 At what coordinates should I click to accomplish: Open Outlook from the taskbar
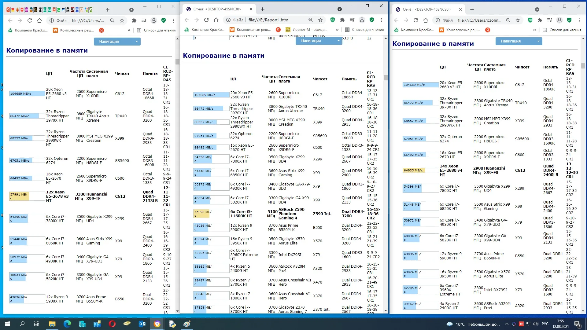pos(142,324)
